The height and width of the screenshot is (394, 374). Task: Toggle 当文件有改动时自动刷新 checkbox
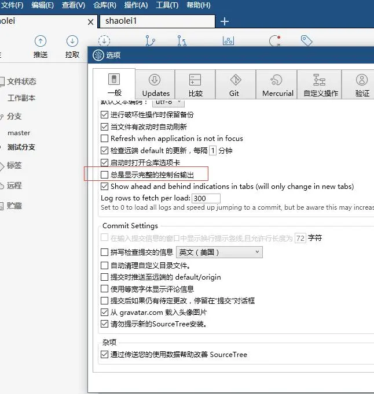pos(104,127)
